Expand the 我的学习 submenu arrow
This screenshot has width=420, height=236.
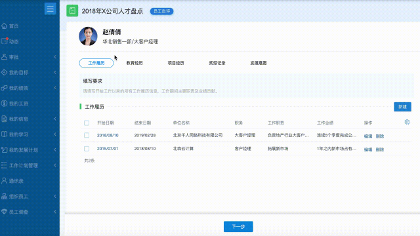(55, 134)
